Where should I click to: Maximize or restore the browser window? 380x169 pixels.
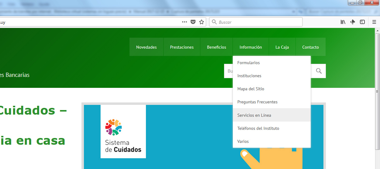(360, 3)
